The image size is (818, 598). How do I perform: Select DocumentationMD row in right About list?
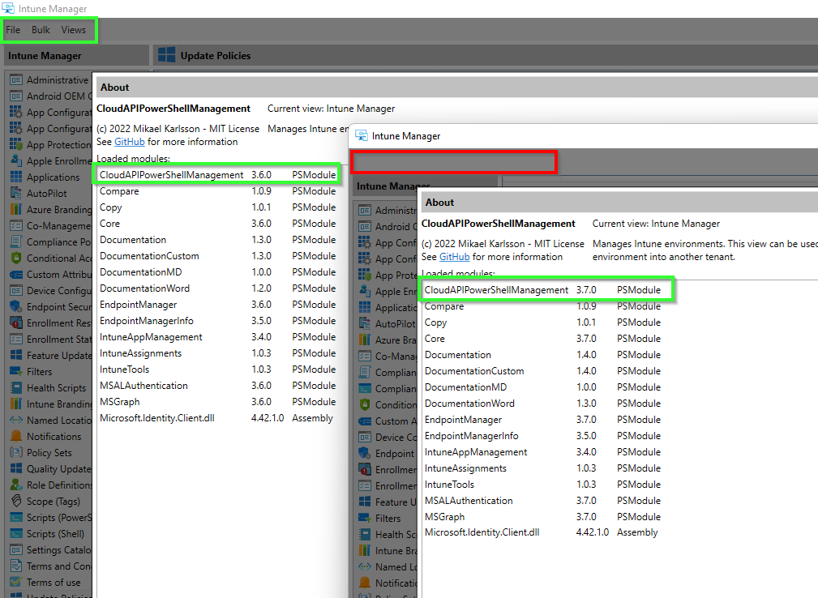click(542, 387)
